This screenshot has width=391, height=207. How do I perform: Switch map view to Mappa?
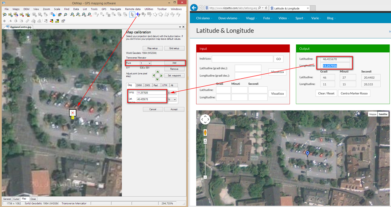tap(373, 114)
